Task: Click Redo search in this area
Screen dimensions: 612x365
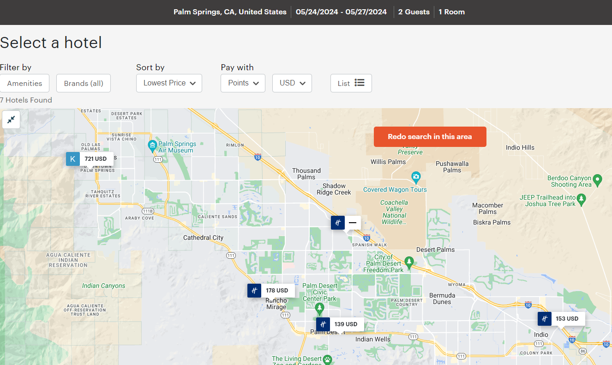Action: point(430,136)
